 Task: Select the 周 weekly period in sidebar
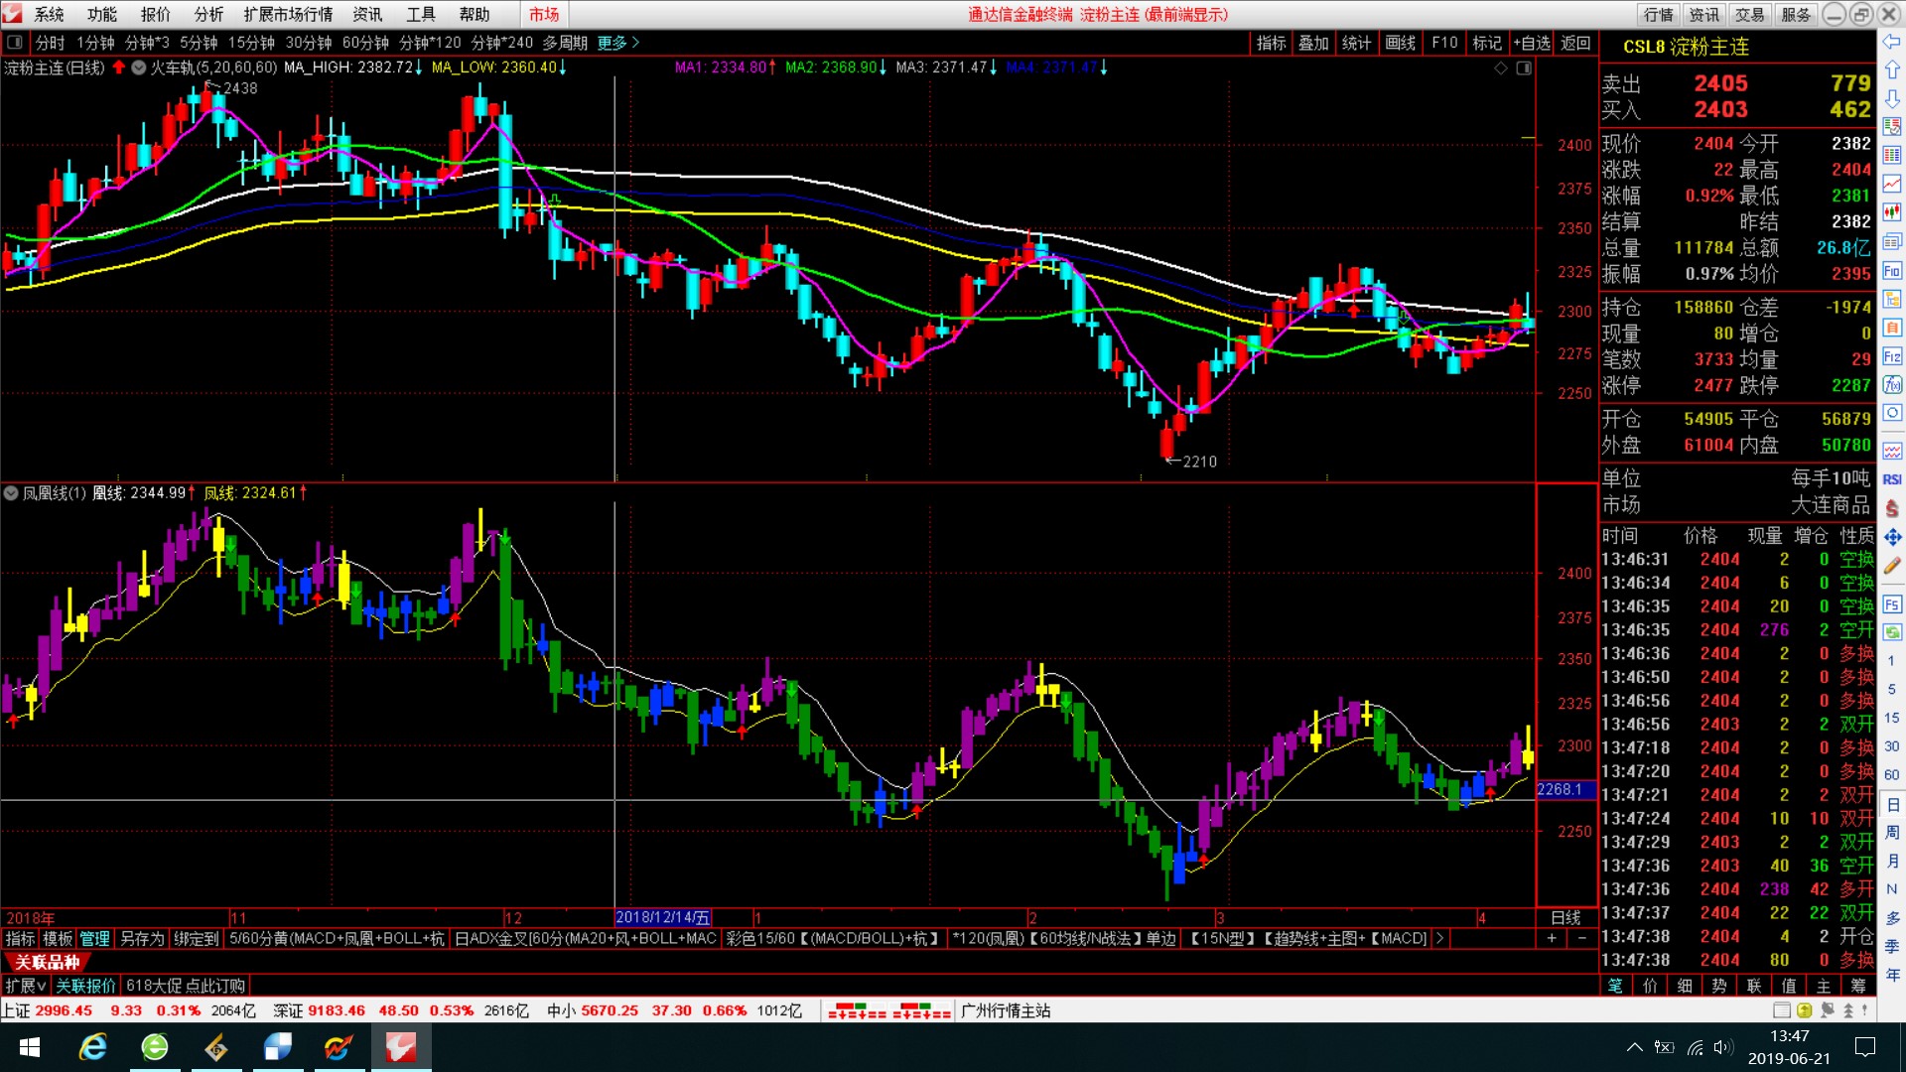tap(1892, 832)
